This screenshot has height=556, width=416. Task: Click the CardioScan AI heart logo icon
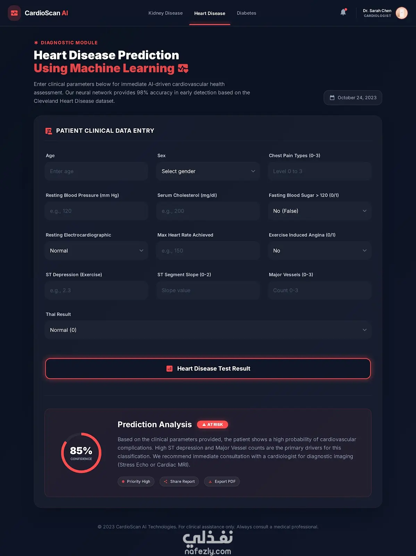[x=14, y=13]
